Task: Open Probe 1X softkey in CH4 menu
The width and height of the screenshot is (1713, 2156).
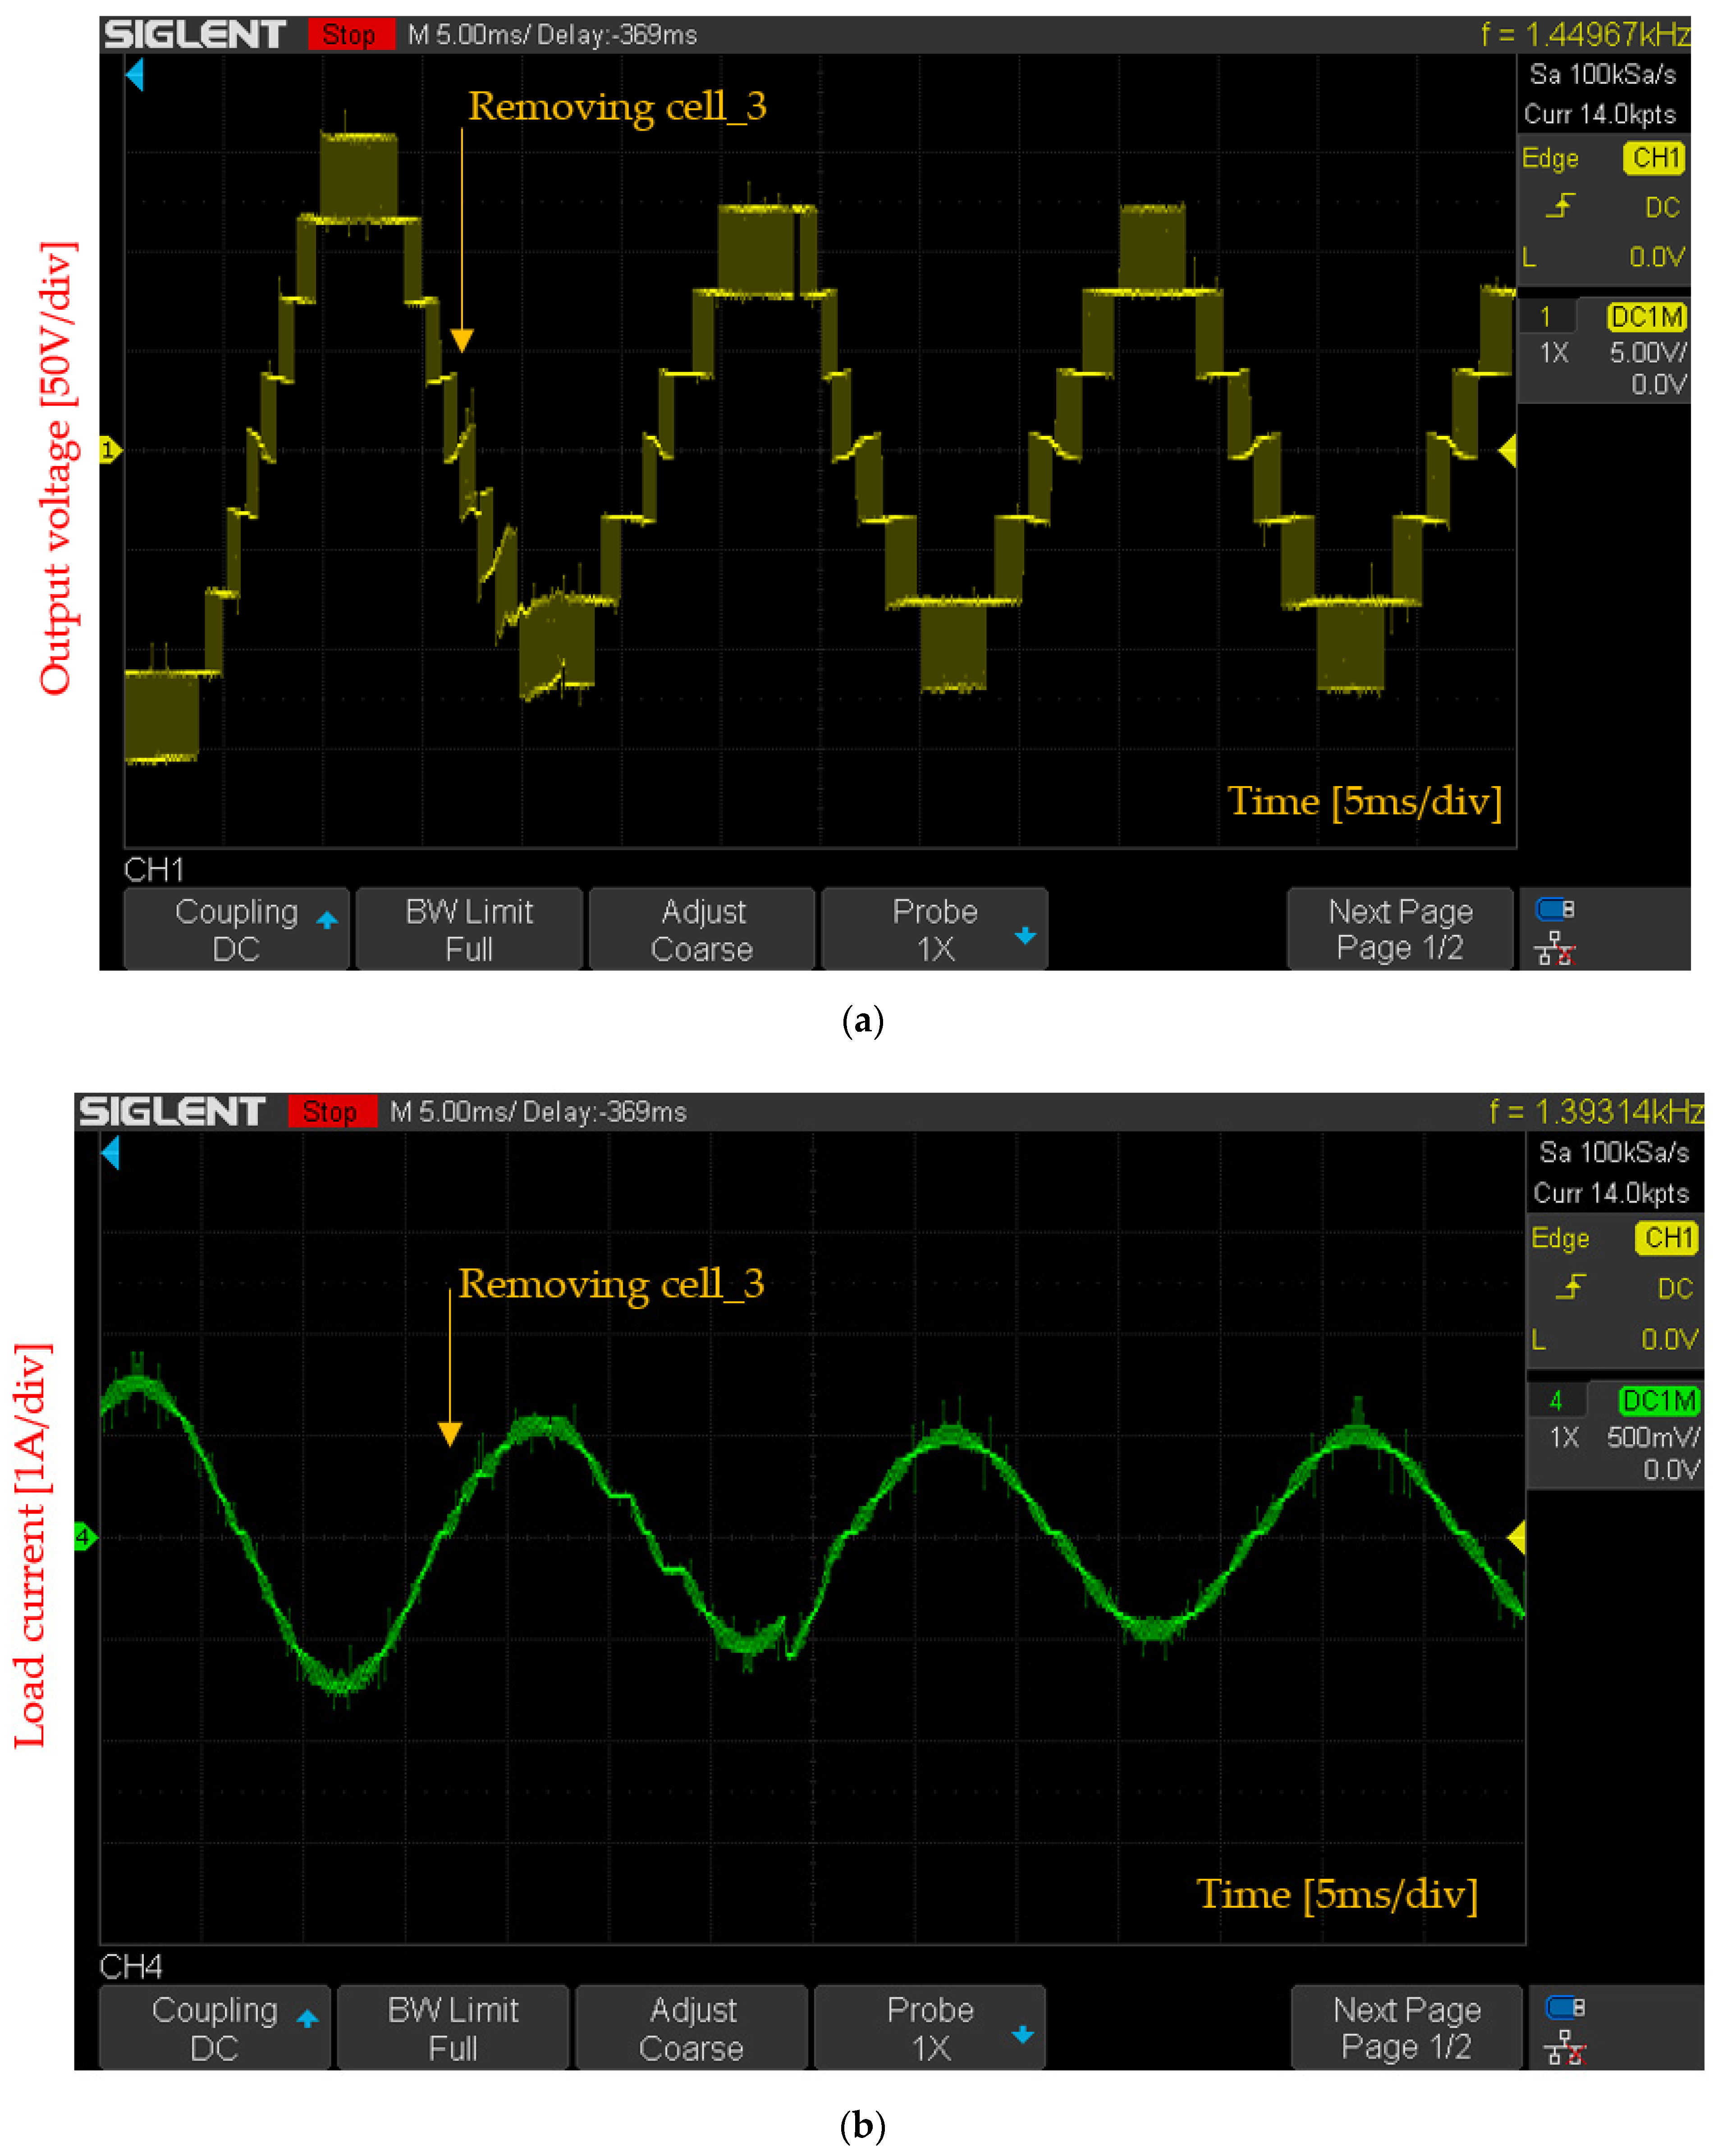Action: tap(930, 2028)
